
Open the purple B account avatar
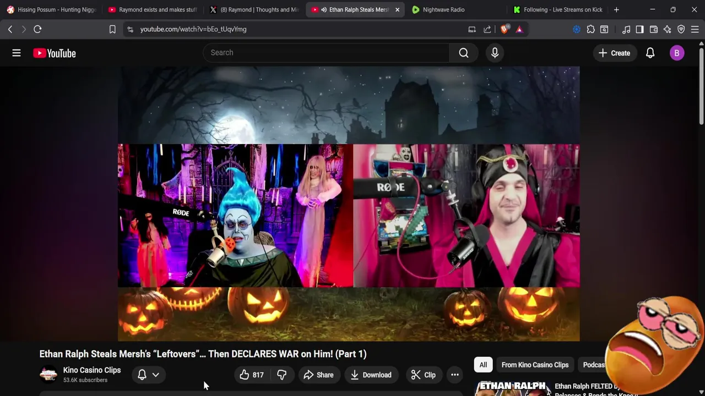pos(677,53)
